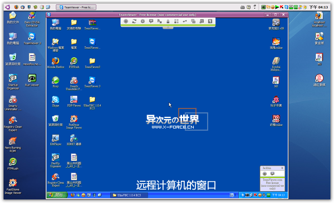Click the green play-arrow icon in top tray

[277, 7]
